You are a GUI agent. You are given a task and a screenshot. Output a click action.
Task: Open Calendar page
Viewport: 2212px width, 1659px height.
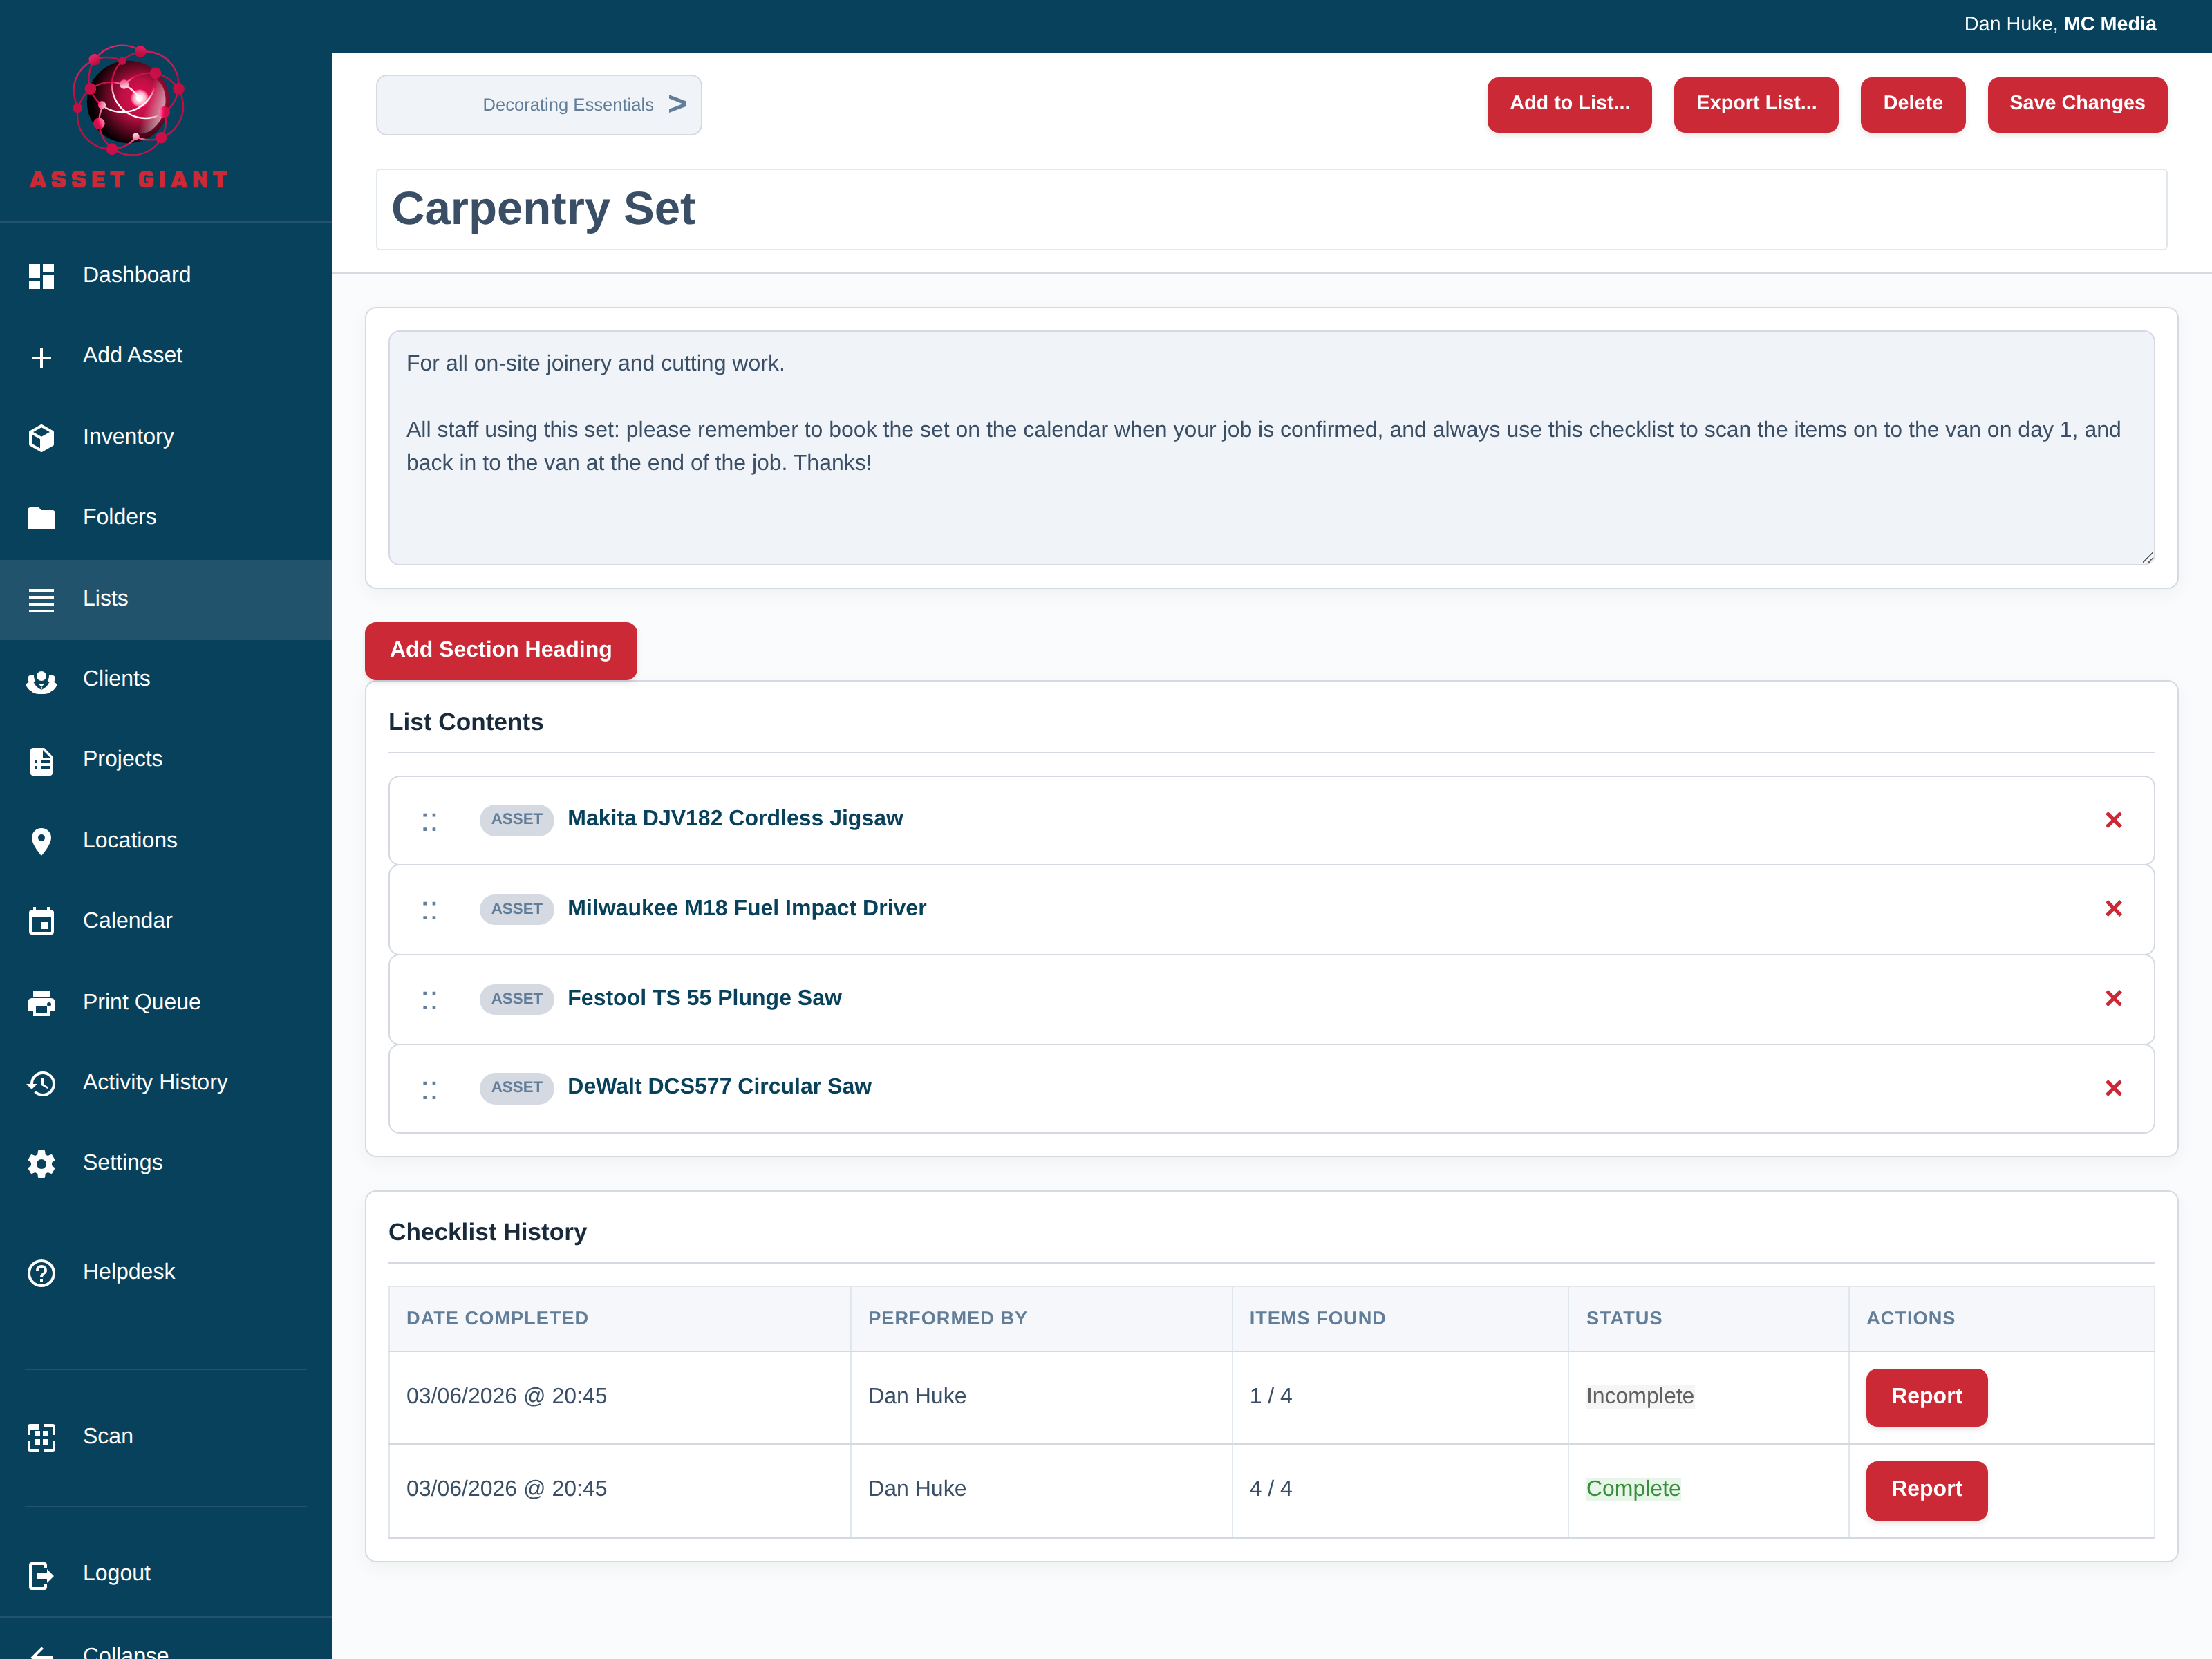click(x=166, y=921)
